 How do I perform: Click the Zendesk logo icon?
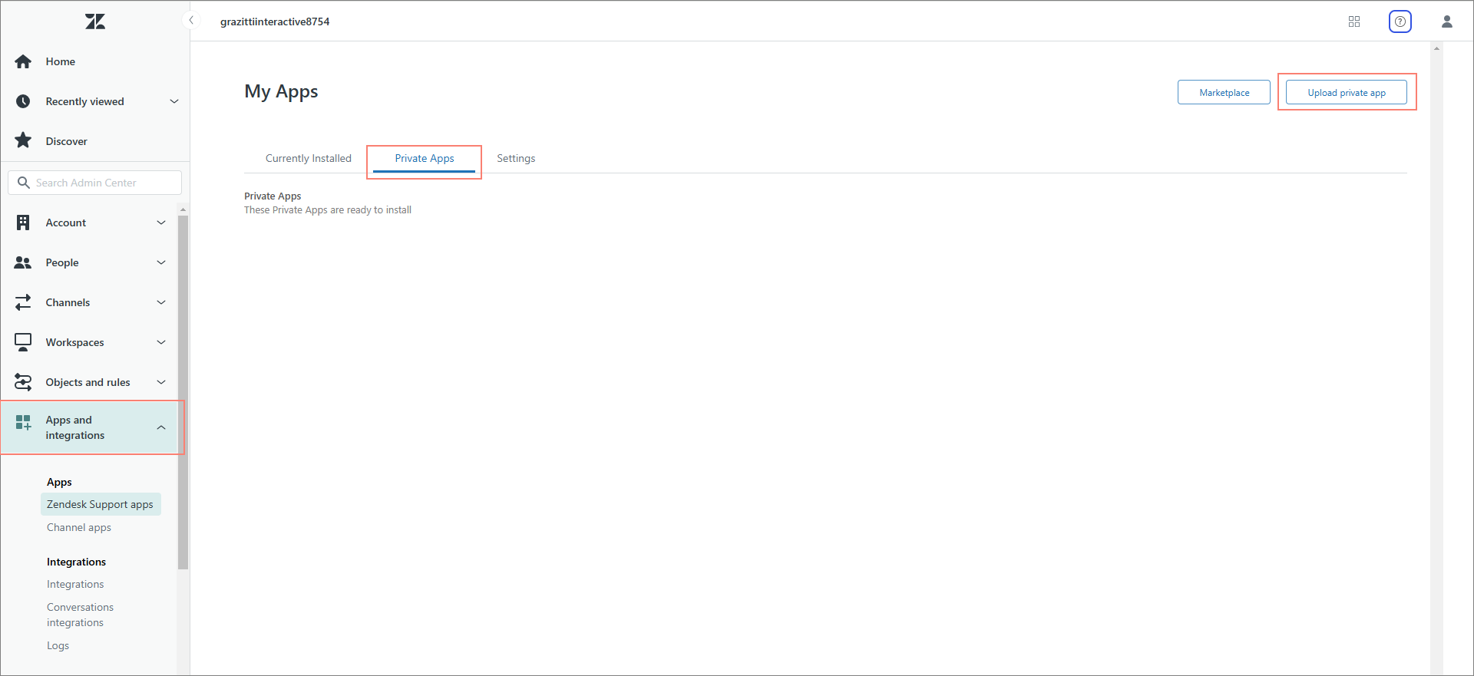tap(95, 21)
